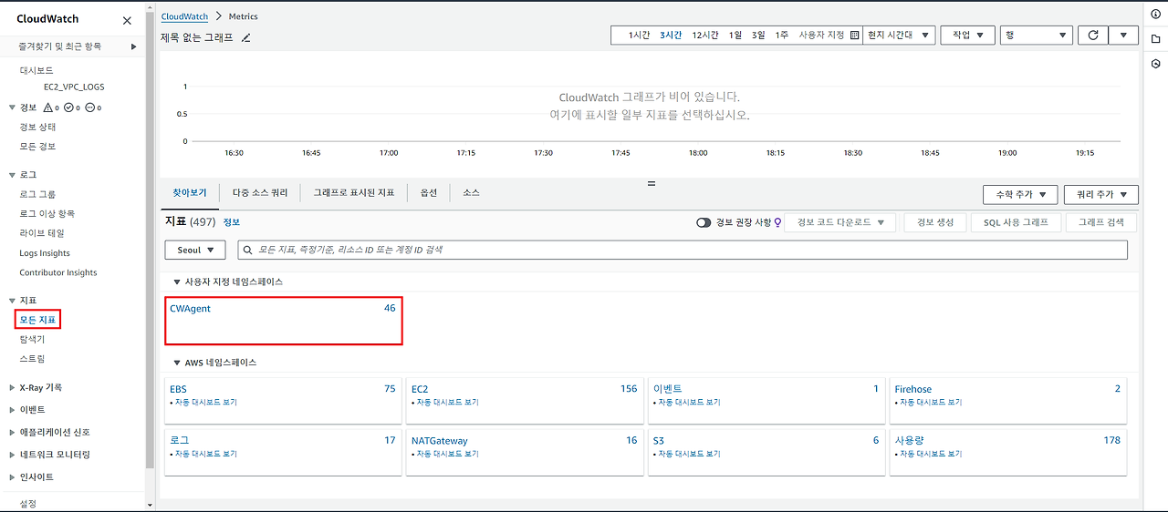Open the graph type 행 dropdown
The image size is (1168, 512).
pyautogui.click(x=1036, y=36)
